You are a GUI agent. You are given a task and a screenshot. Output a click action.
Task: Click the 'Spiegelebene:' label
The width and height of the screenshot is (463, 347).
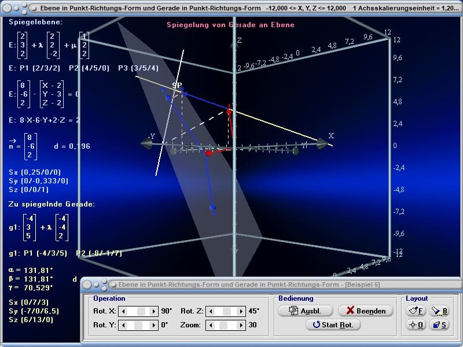(x=35, y=22)
